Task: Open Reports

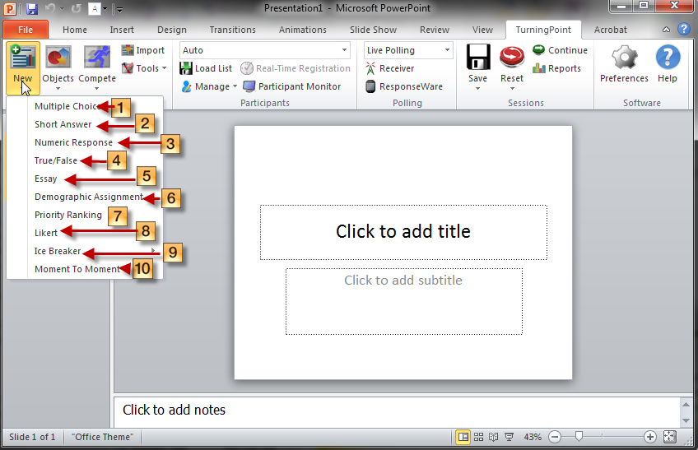Action: click(x=557, y=68)
